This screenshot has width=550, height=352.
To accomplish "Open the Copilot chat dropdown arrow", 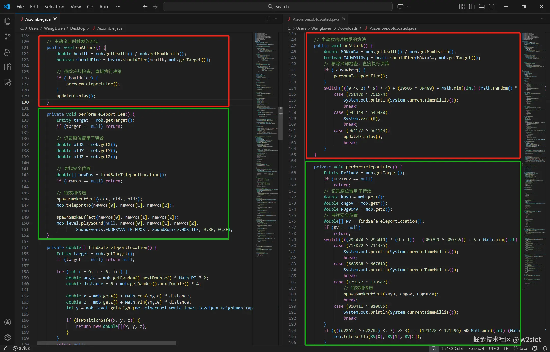I will click(407, 7).
